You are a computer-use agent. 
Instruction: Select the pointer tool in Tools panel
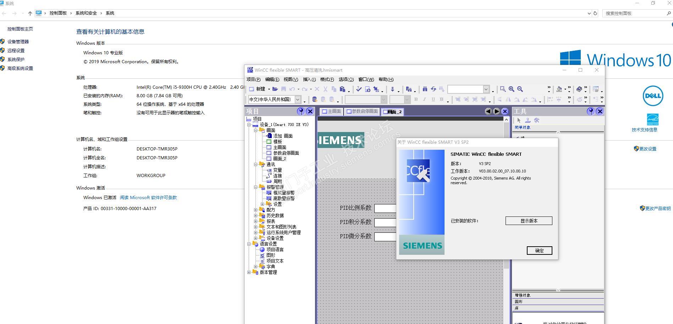pos(519,120)
